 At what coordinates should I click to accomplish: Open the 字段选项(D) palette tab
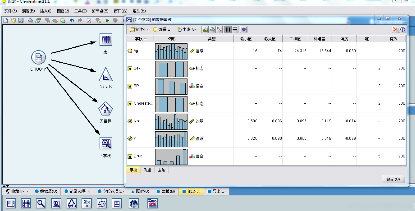(x=111, y=191)
